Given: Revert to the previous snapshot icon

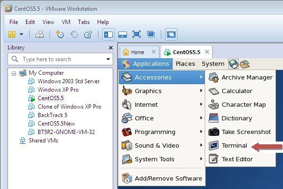Looking at the screenshot, I should pos(74,34).
